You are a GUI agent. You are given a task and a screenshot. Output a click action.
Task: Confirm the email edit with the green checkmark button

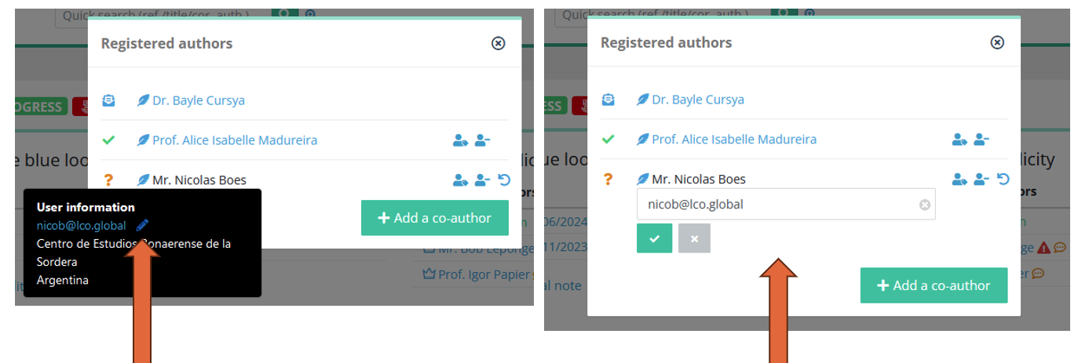(654, 238)
